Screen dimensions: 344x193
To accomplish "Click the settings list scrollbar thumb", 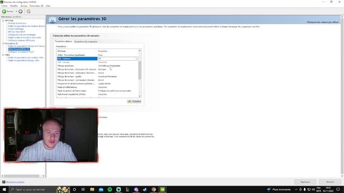I will pos(140,70).
